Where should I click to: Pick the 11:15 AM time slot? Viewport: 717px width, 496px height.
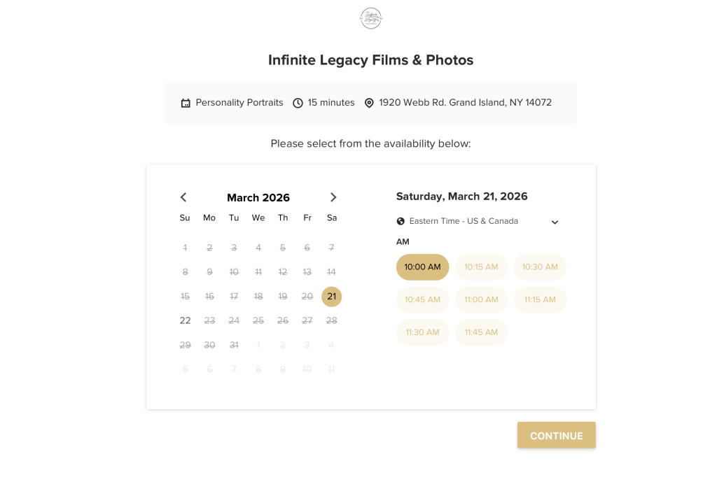(x=540, y=299)
